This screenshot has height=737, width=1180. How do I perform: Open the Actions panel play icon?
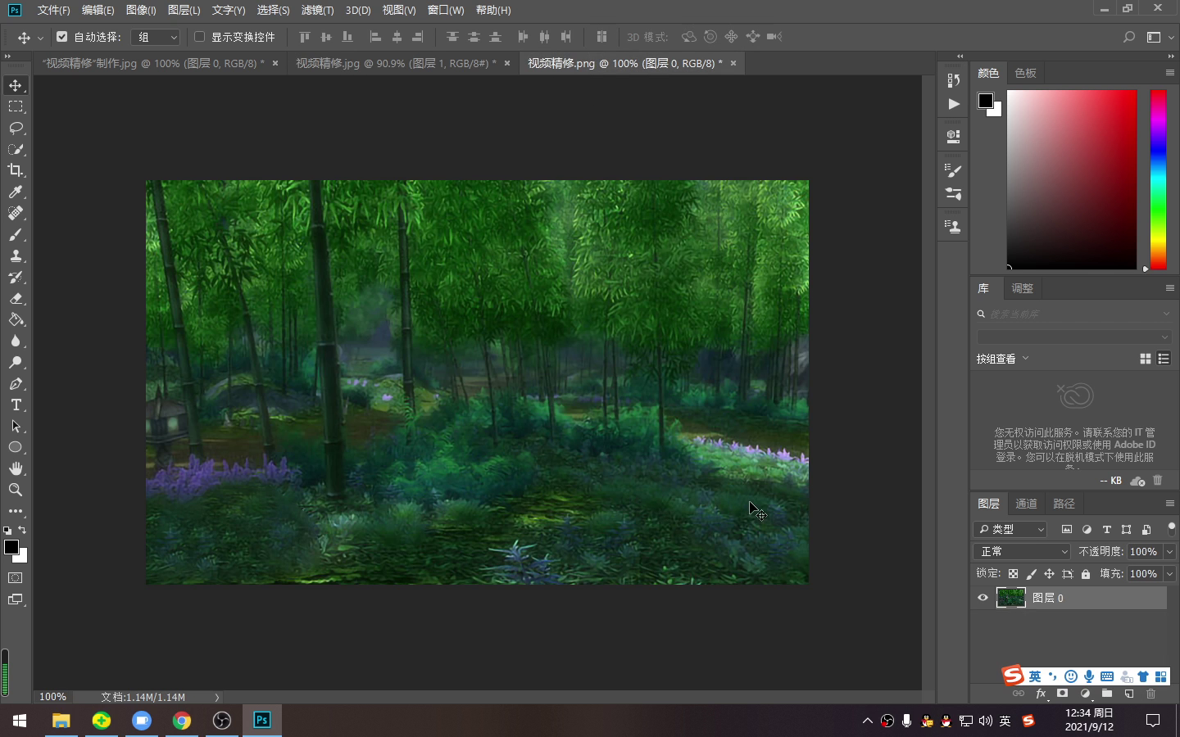point(953,104)
